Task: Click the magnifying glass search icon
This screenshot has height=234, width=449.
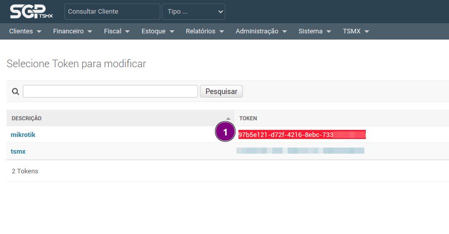Action: coord(15,91)
